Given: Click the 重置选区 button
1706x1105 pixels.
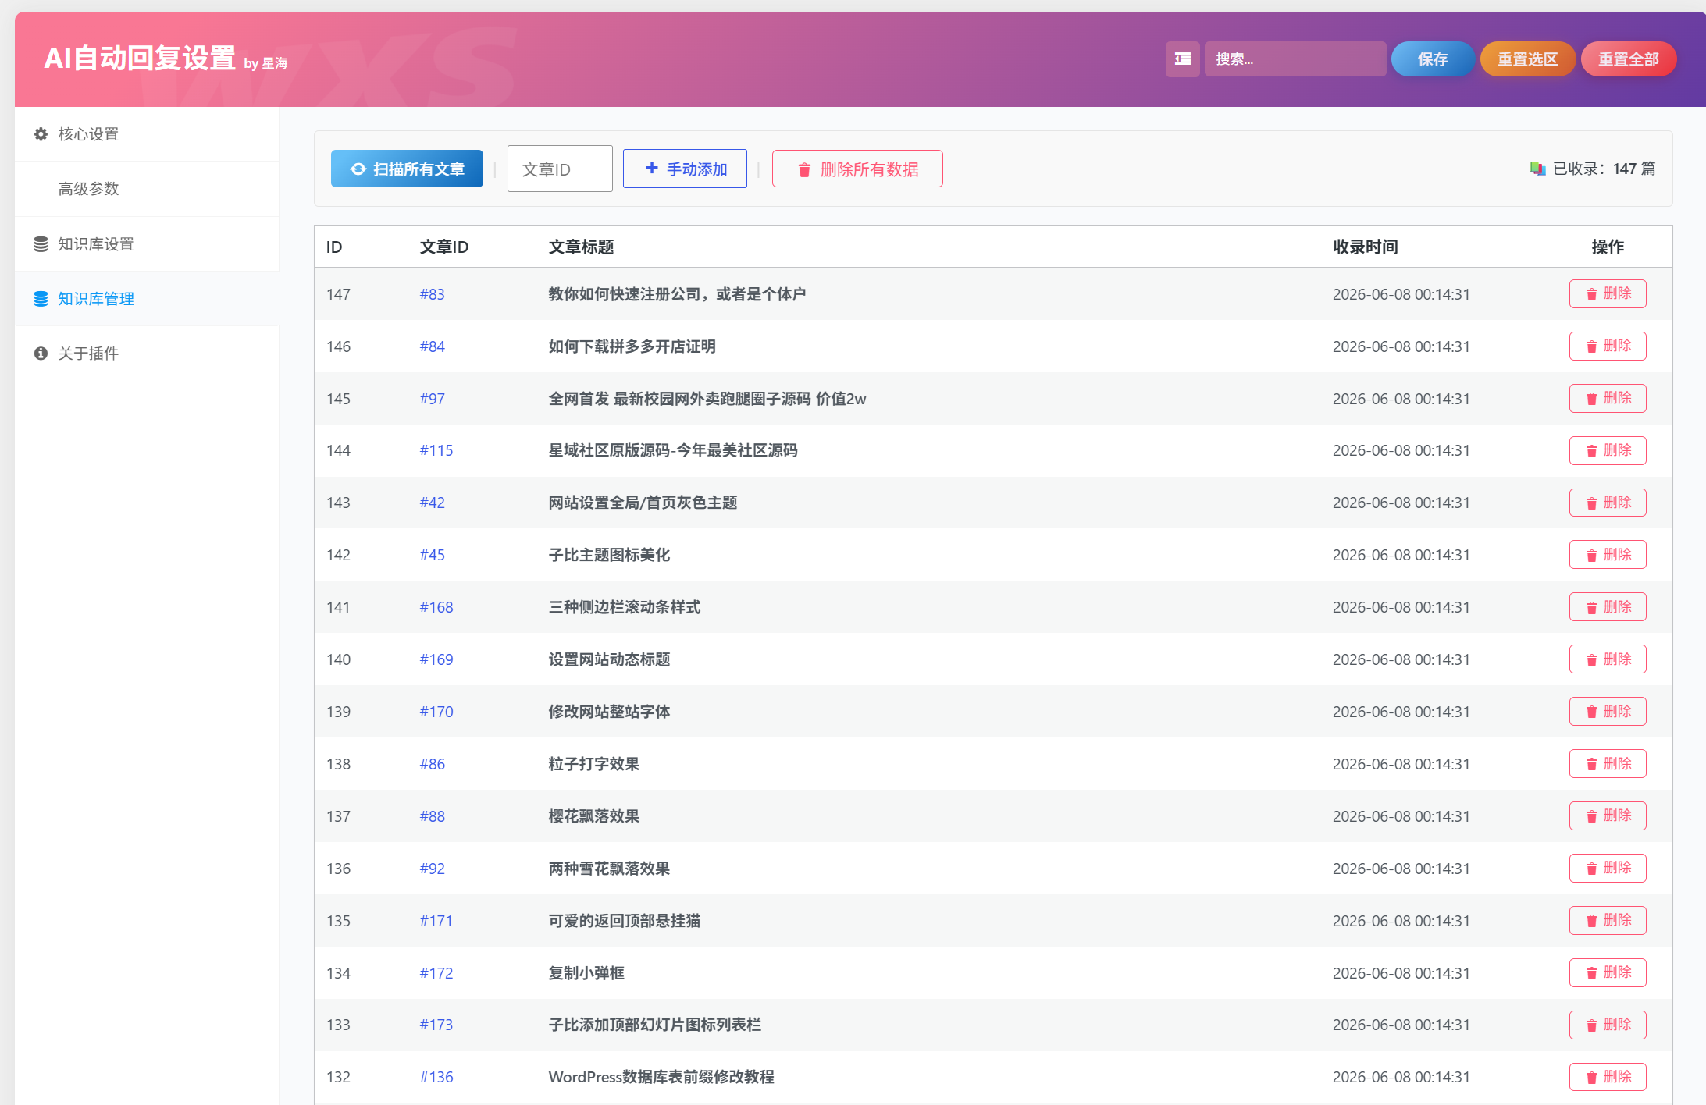Looking at the screenshot, I should pos(1527,59).
